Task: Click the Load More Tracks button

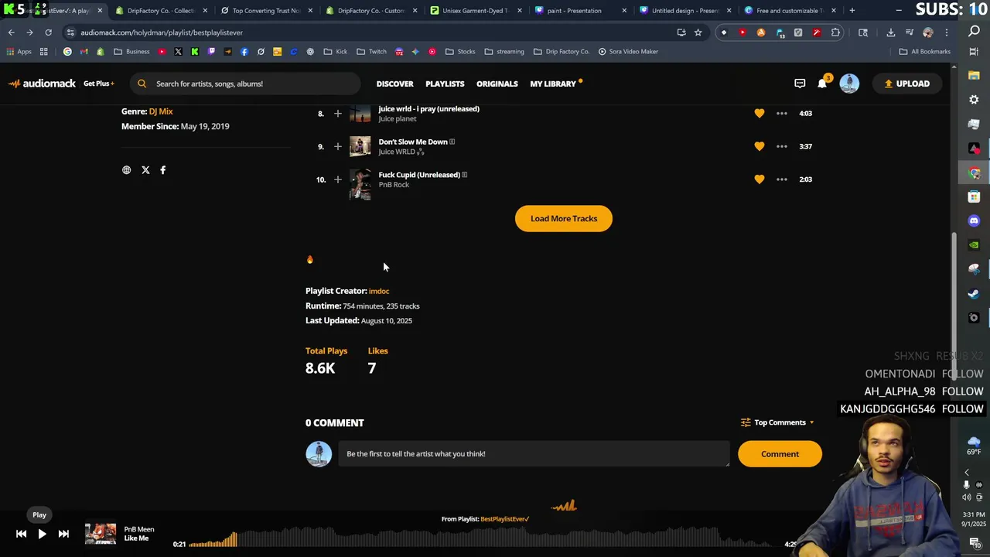Action: tap(564, 219)
